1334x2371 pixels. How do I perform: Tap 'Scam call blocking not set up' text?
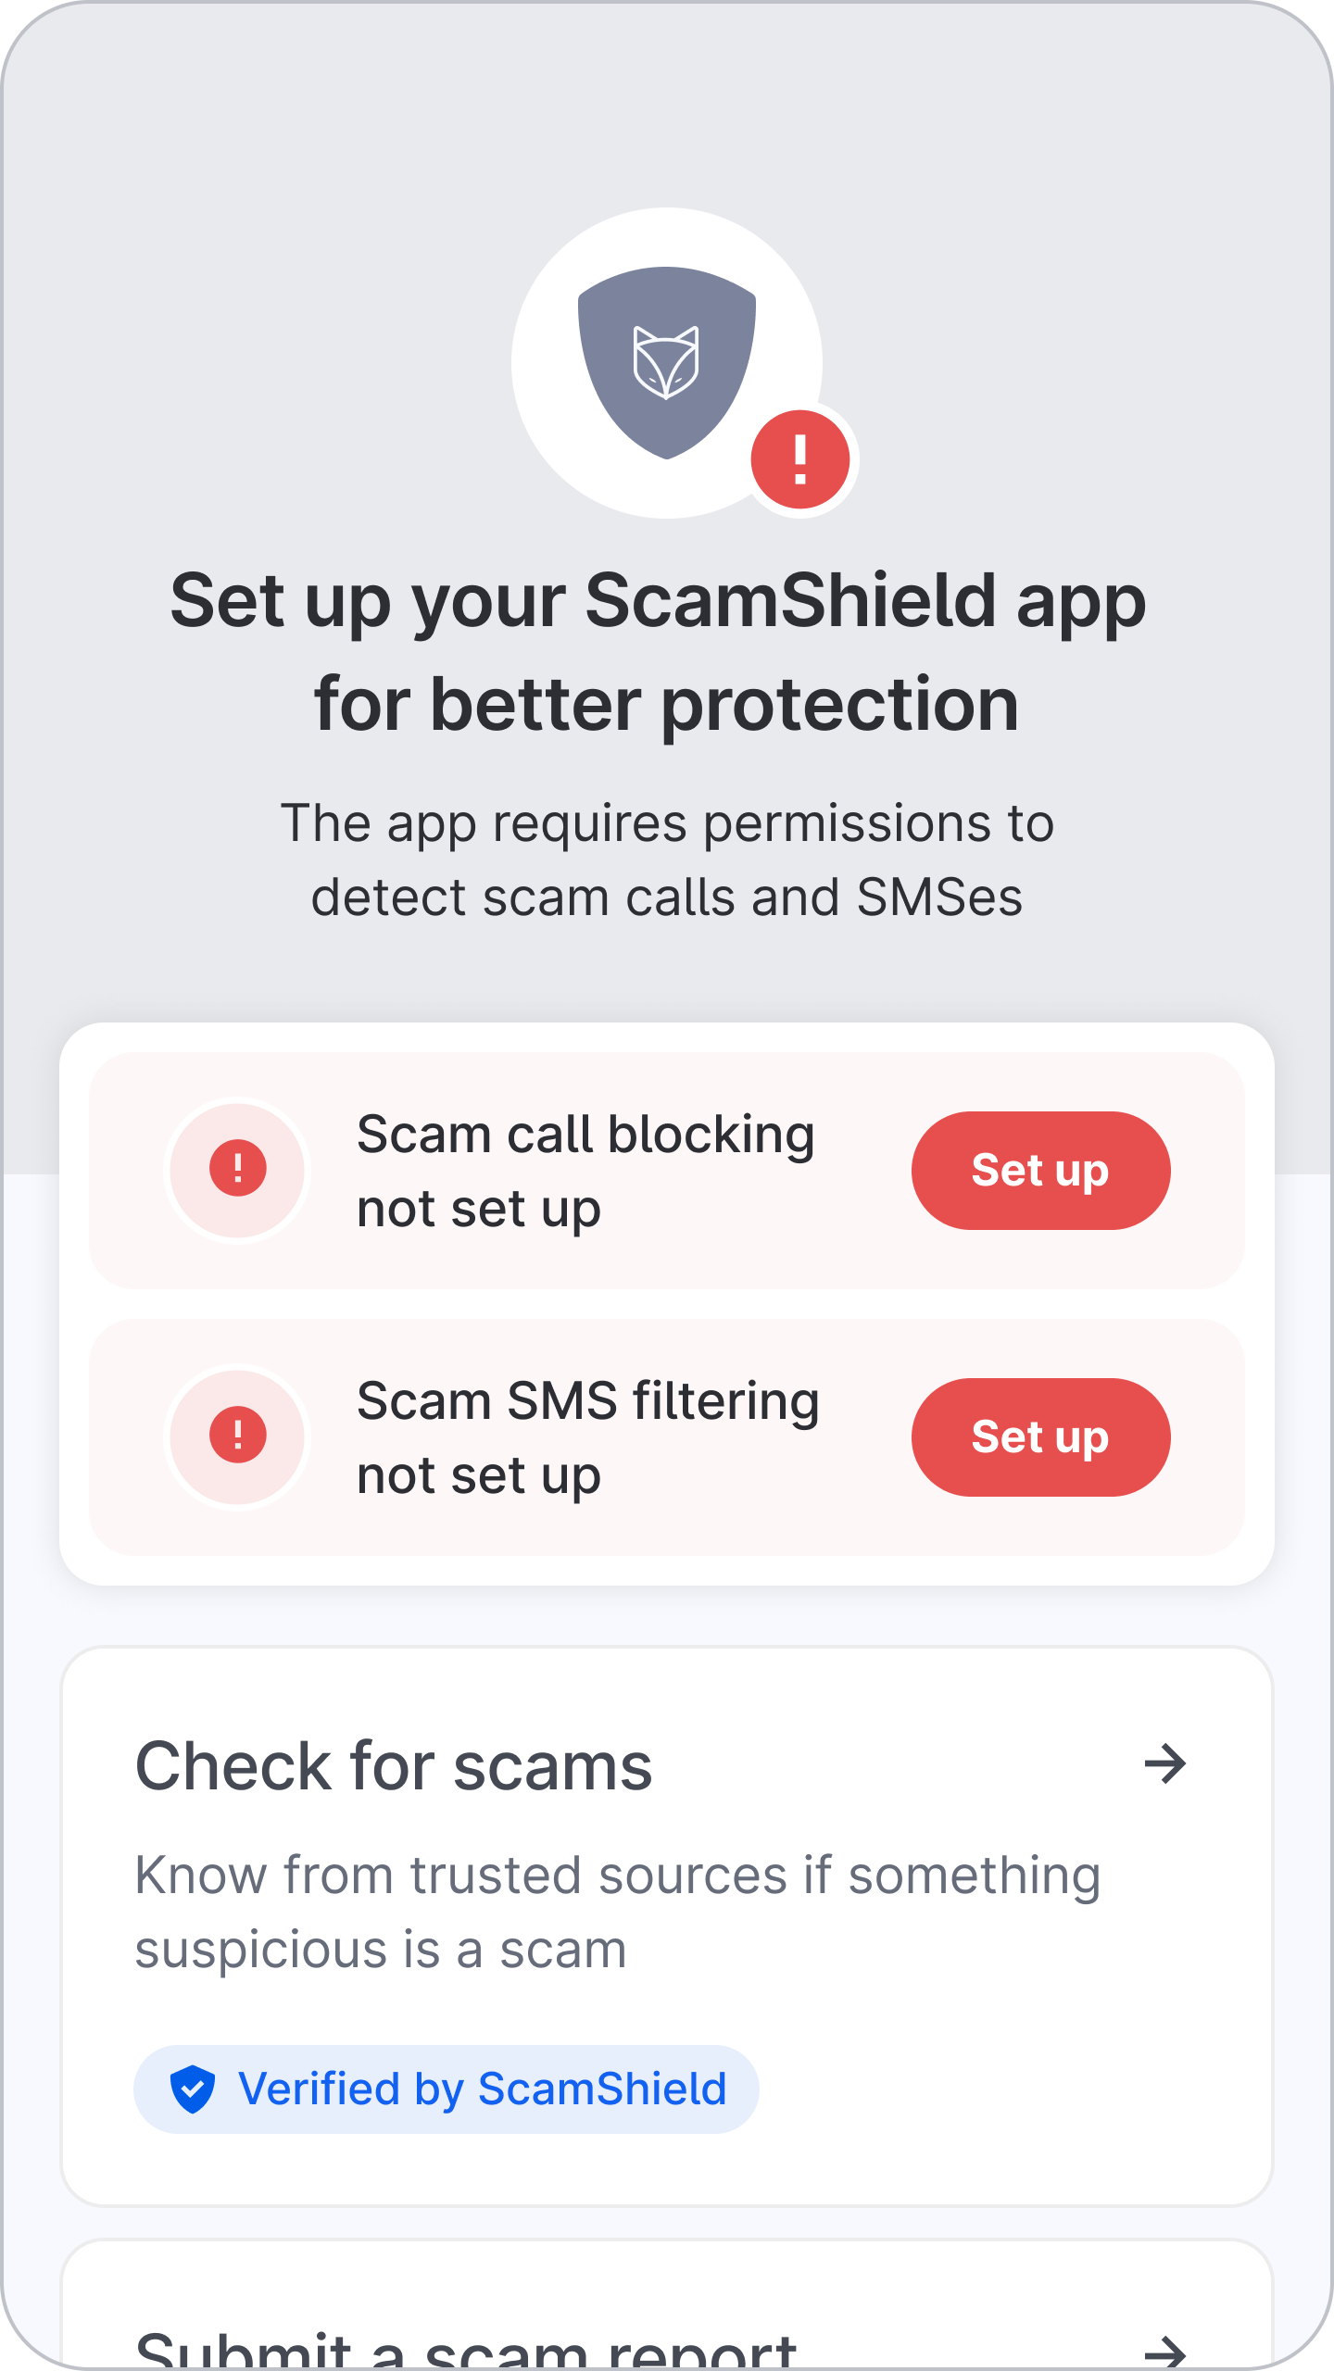[585, 1172]
